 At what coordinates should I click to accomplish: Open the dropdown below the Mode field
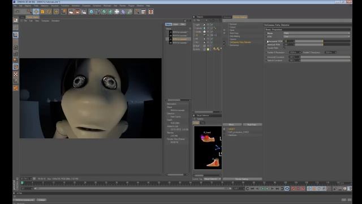[317, 36]
